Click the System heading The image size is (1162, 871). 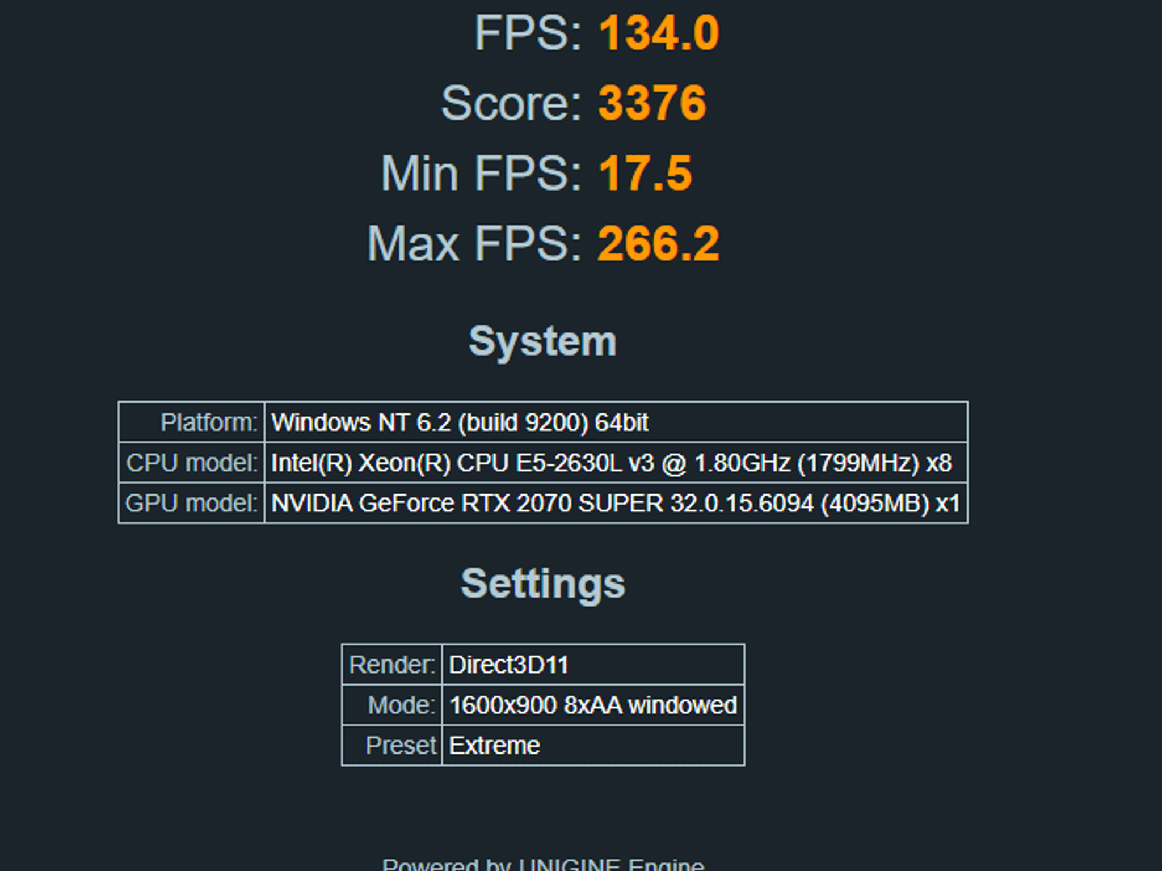coord(542,342)
